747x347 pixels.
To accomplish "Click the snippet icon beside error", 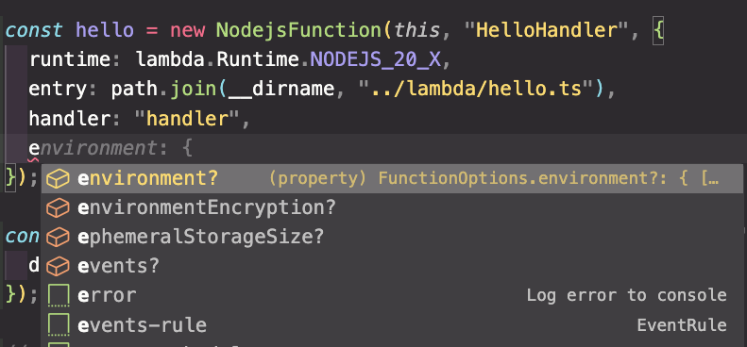I will pos(59,295).
